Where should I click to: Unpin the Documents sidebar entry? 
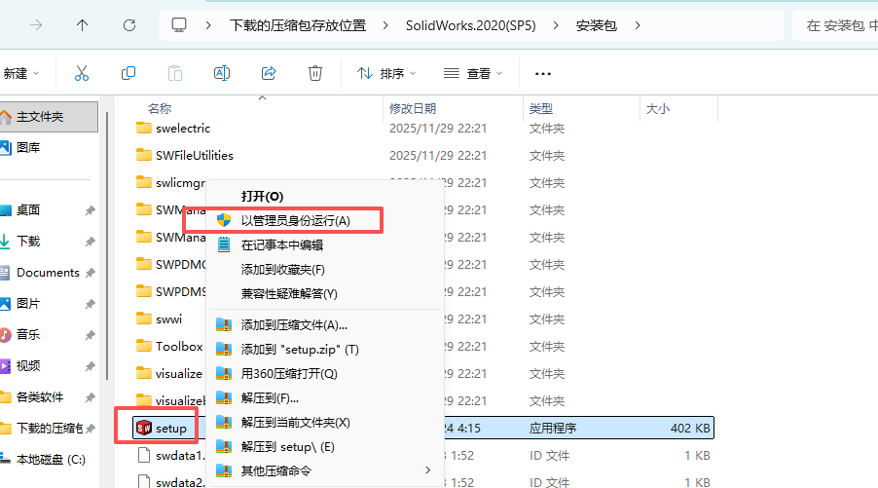pos(90,273)
